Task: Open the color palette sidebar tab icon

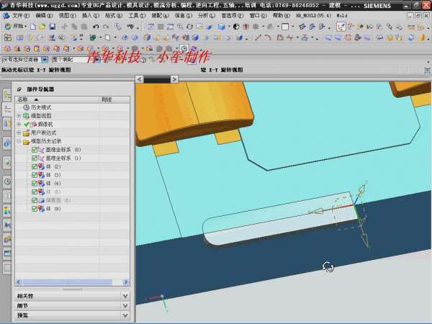Action: (7, 210)
